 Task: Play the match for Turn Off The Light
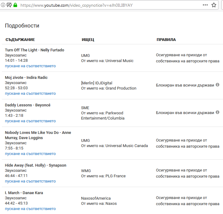click(x=30, y=66)
